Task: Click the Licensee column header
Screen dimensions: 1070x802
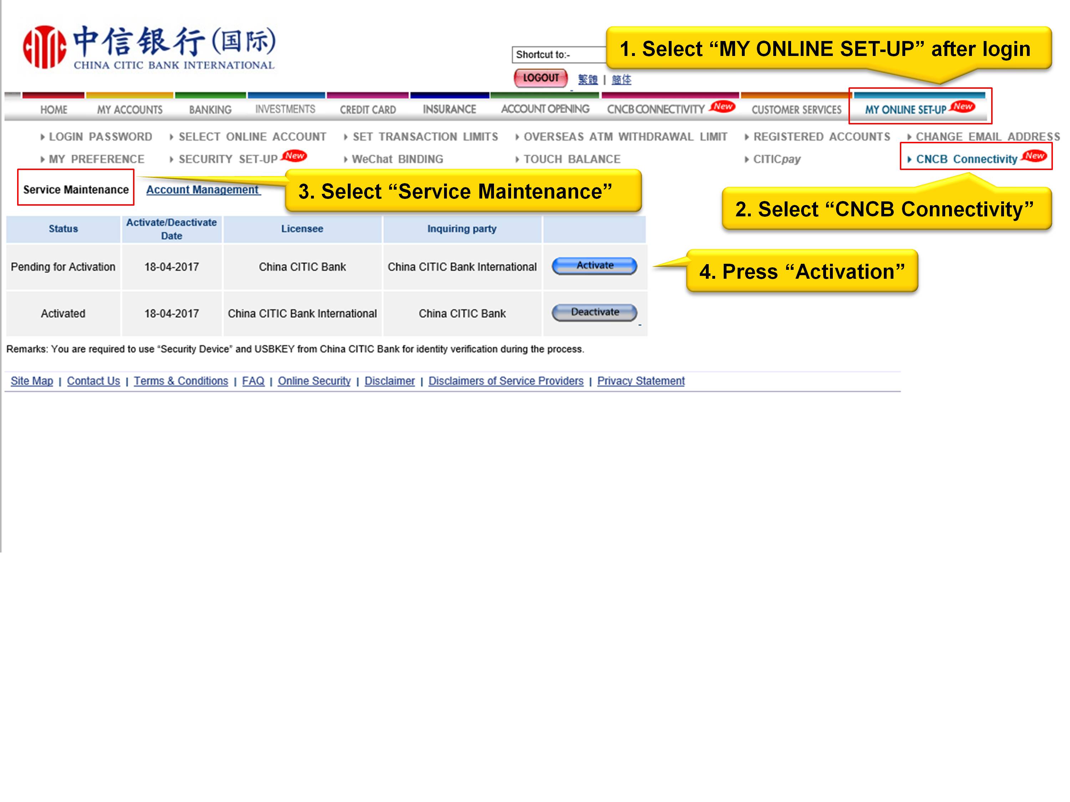Action: pyautogui.click(x=302, y=229)
